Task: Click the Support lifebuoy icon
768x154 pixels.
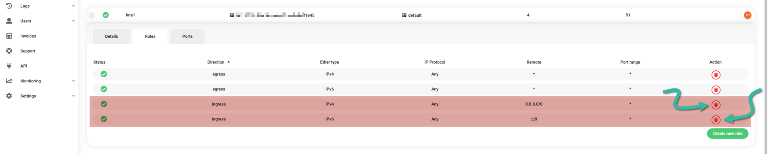Action: [x=9, y=51]
